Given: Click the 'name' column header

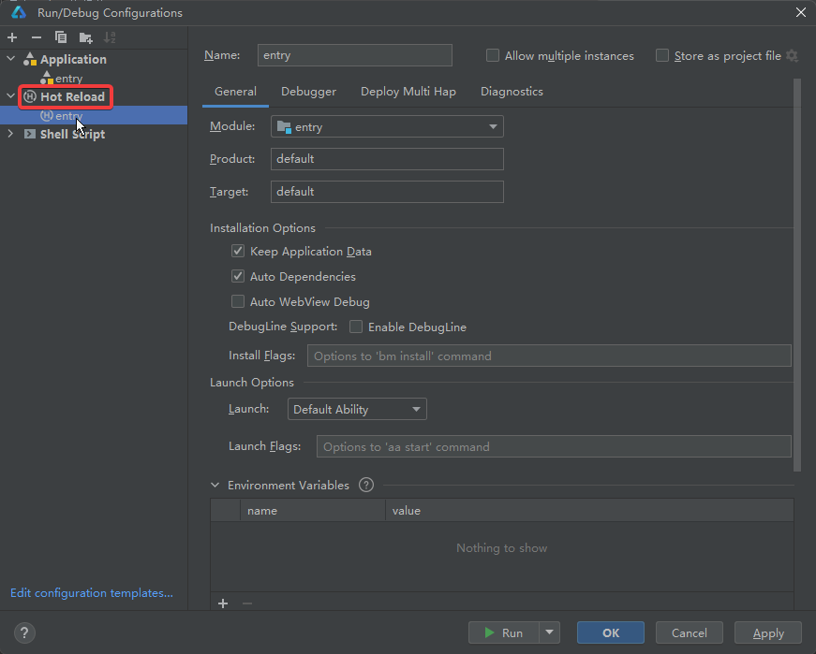Looking at the screenshot, I should 312,511.
